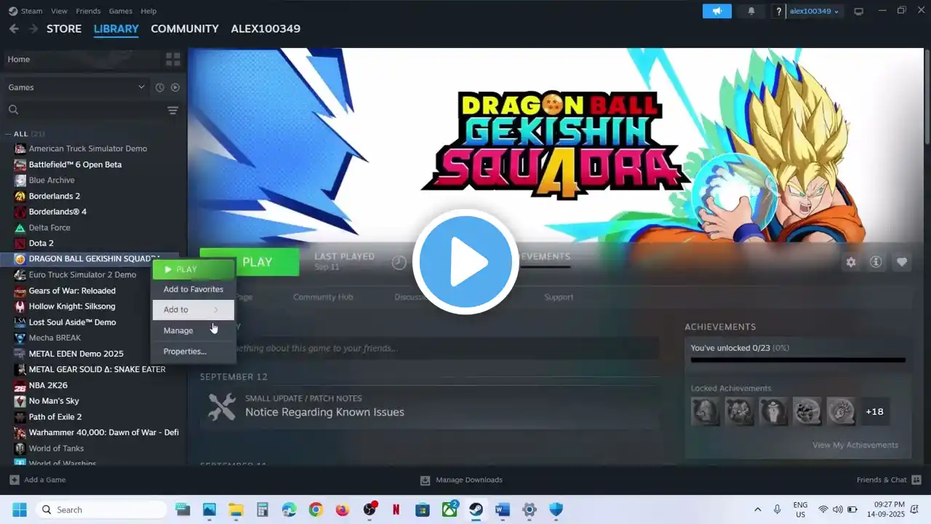Screen dimensions: 931x524
Task: Select Hollow Knight: Silksong in library
Action: point(72,306)
